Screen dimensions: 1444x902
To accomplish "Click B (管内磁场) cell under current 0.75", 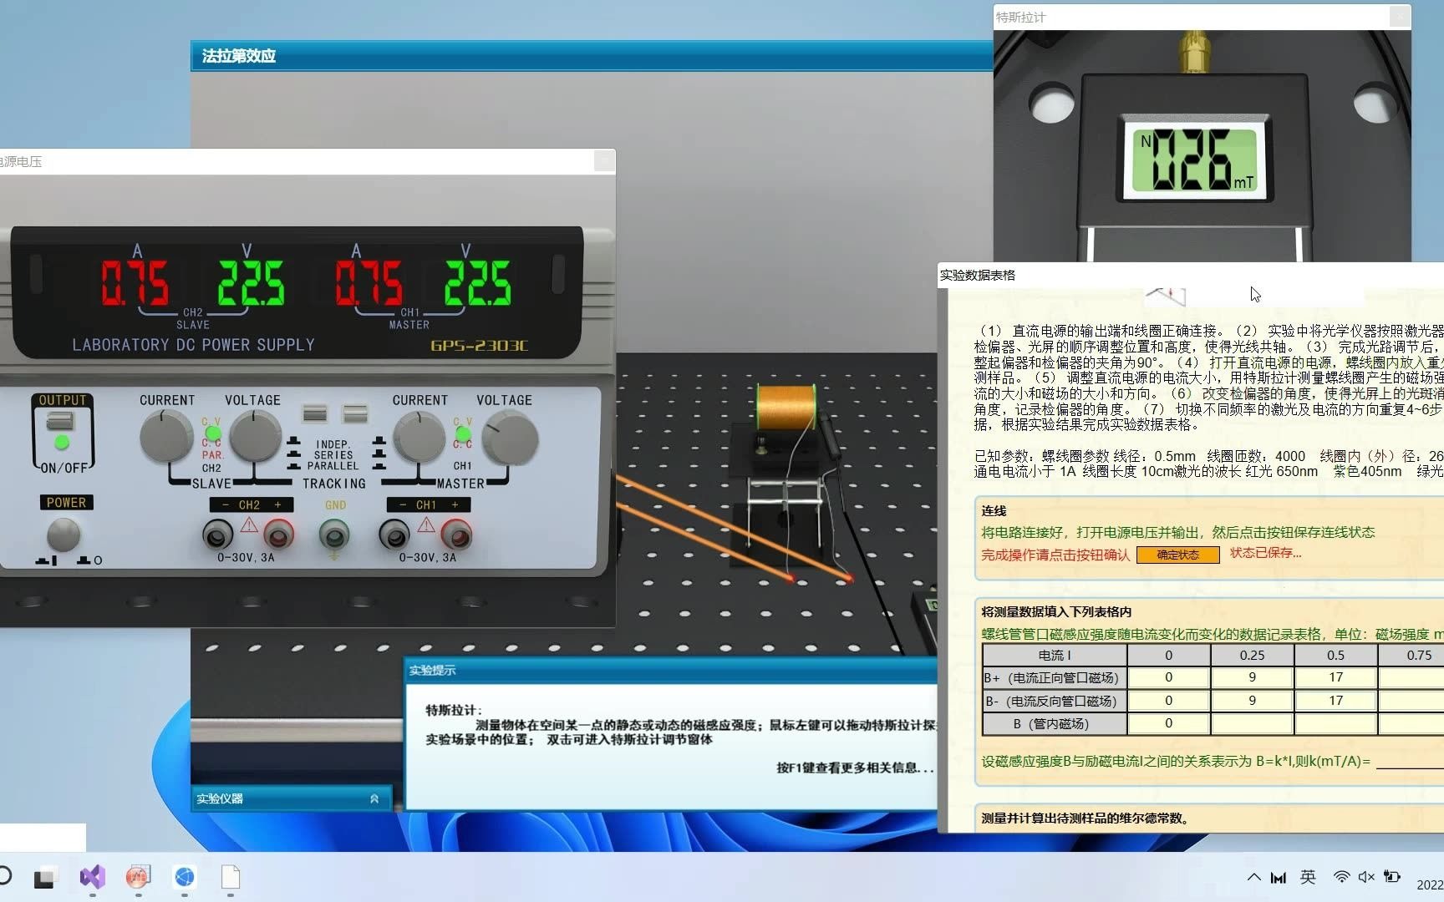I will coord(1411,723).
